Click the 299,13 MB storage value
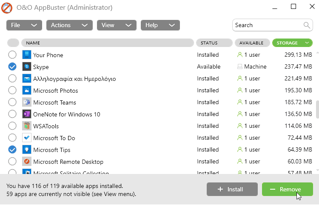The width and height of the screenshot is (319, 207). 298,55
